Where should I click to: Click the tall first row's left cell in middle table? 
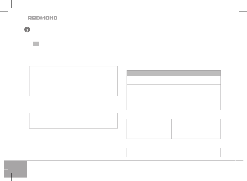(149, 123)
